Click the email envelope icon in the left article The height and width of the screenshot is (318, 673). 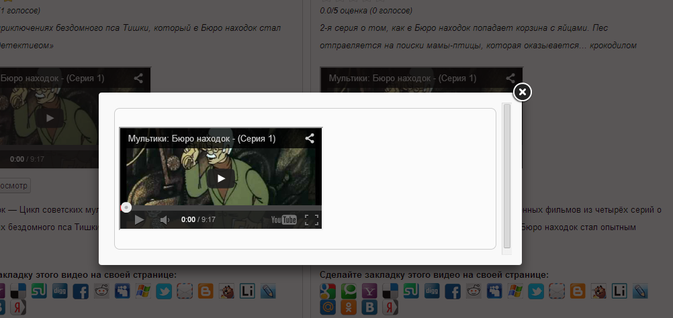point(185,291)
